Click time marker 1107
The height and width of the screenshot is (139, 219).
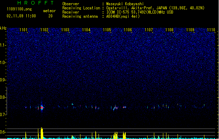149,30
